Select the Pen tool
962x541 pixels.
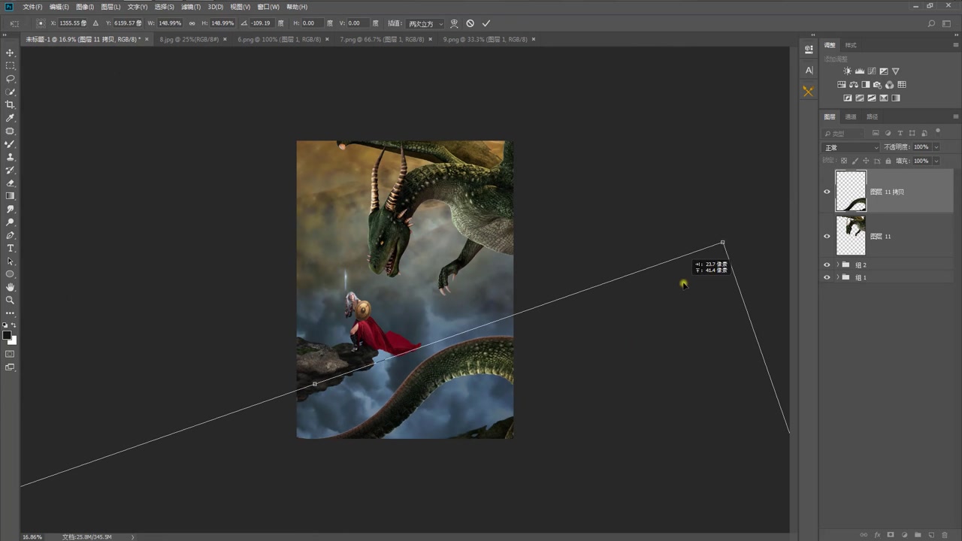coord(11,235)
